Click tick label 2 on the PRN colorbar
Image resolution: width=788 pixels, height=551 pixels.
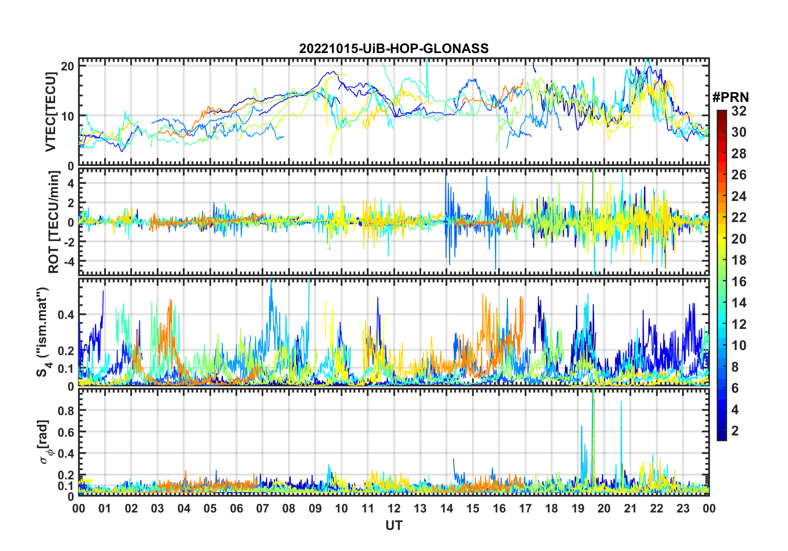click(735, 431)
